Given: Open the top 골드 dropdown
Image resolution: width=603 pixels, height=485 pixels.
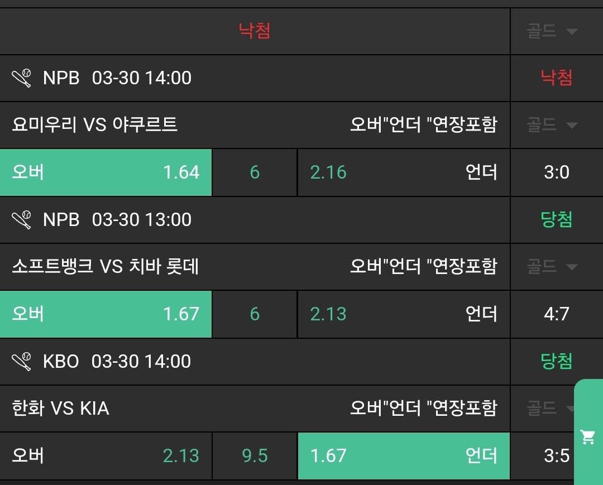Looking at the screenshot, I should (552, 31).
